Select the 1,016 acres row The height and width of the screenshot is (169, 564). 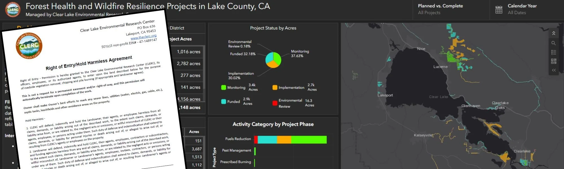188,52
